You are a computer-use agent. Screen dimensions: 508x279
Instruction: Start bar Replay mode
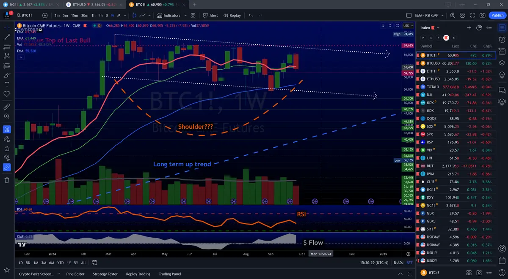coord(232,15)
